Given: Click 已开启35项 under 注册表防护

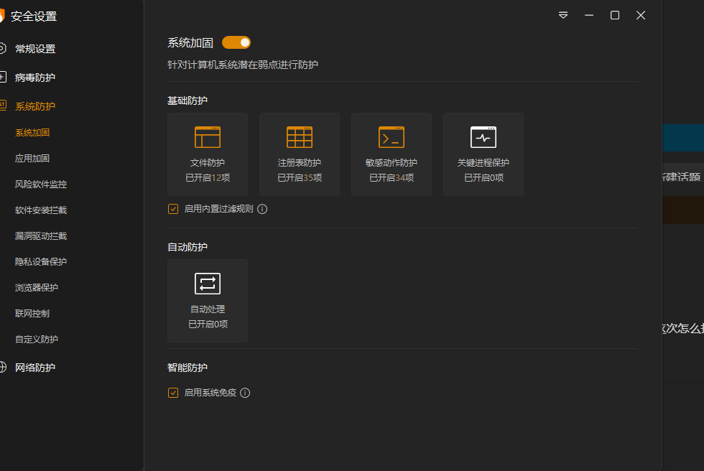Looking at the screenshot, I should (300, 178).
